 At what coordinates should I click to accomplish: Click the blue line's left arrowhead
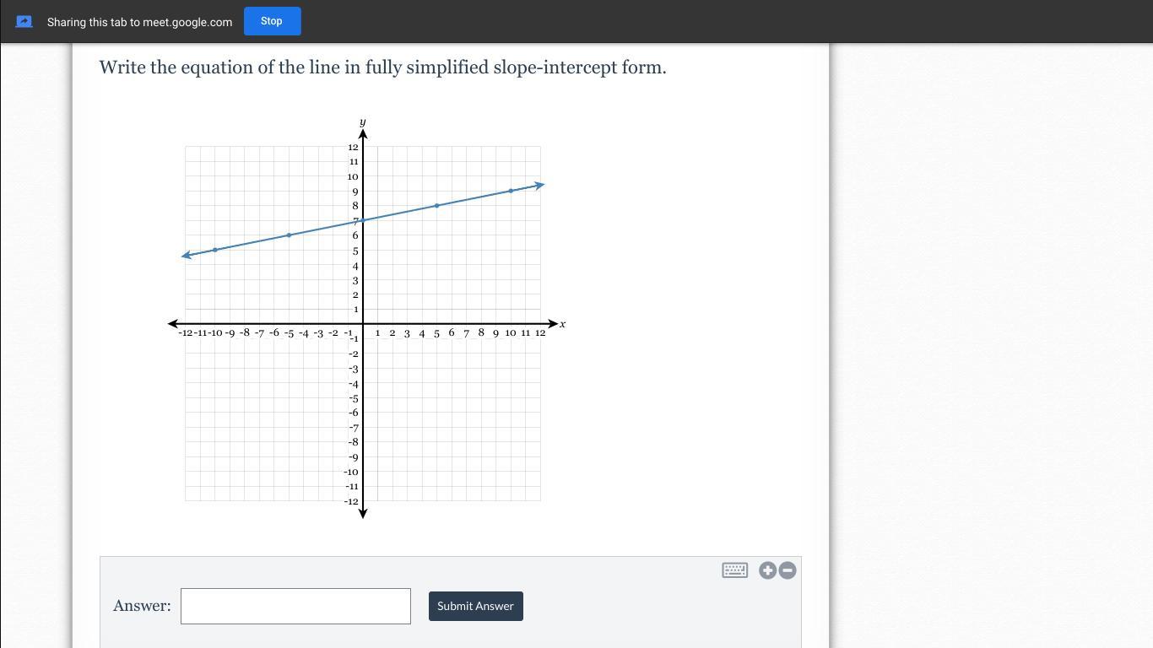click(187, 255)
